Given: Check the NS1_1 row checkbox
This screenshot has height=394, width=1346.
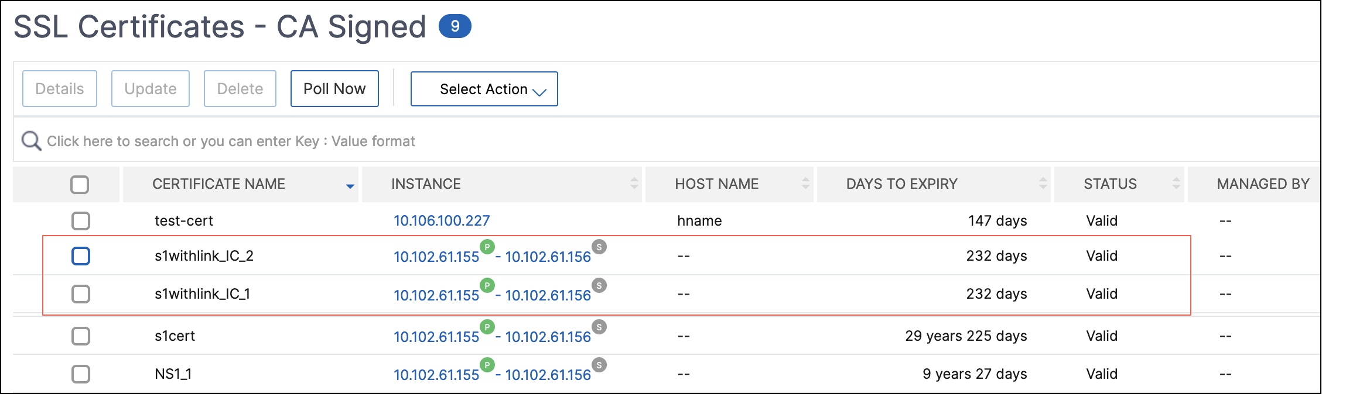Looking at the screenshot, I should point(81,374).
